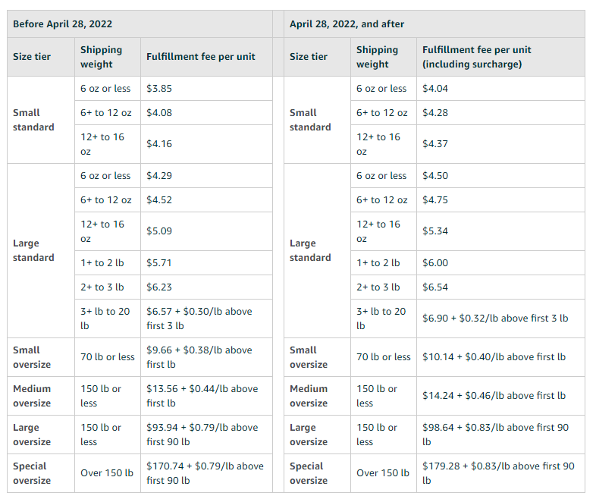Image resolution: width=596 pixels, height=499 pixels.
Task: Click the '$13.56 + $0.44/lb' fee cell
Action: tap(202, 396)
